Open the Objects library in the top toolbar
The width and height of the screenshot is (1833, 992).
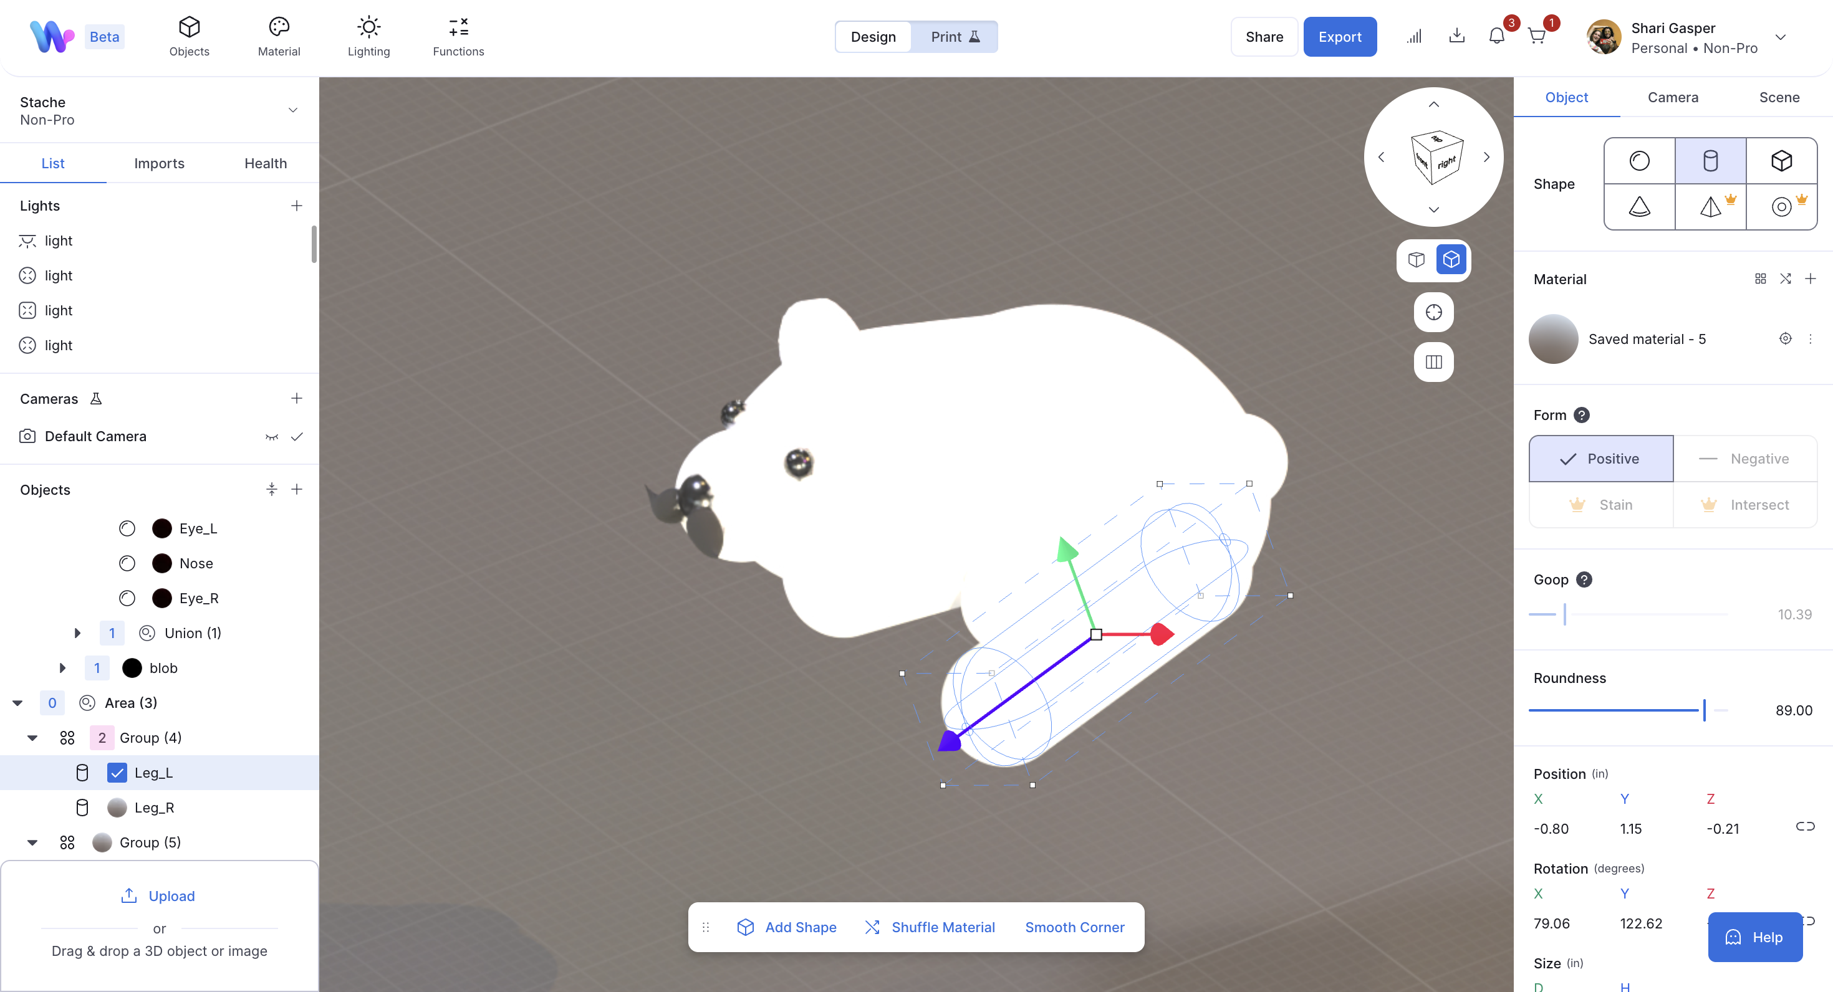(188, 36)
